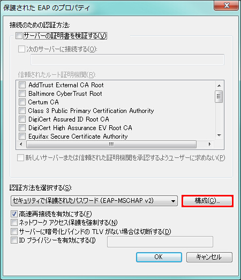The image size is (241, 280).
Task: Check Baltimore CyberTrust Root certificate
Action: pyautogui.click(x=22, y=93)
